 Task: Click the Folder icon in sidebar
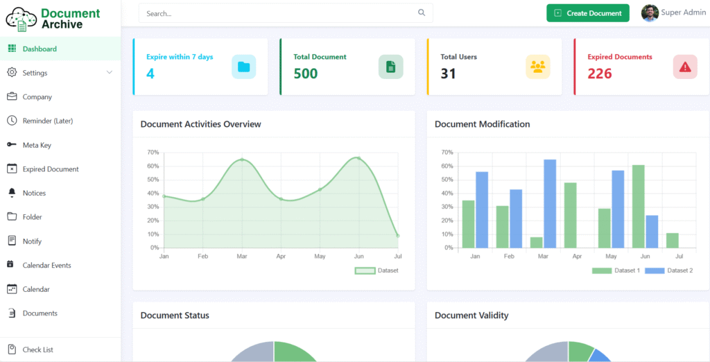pyautogui.click(x=12, y=216)
